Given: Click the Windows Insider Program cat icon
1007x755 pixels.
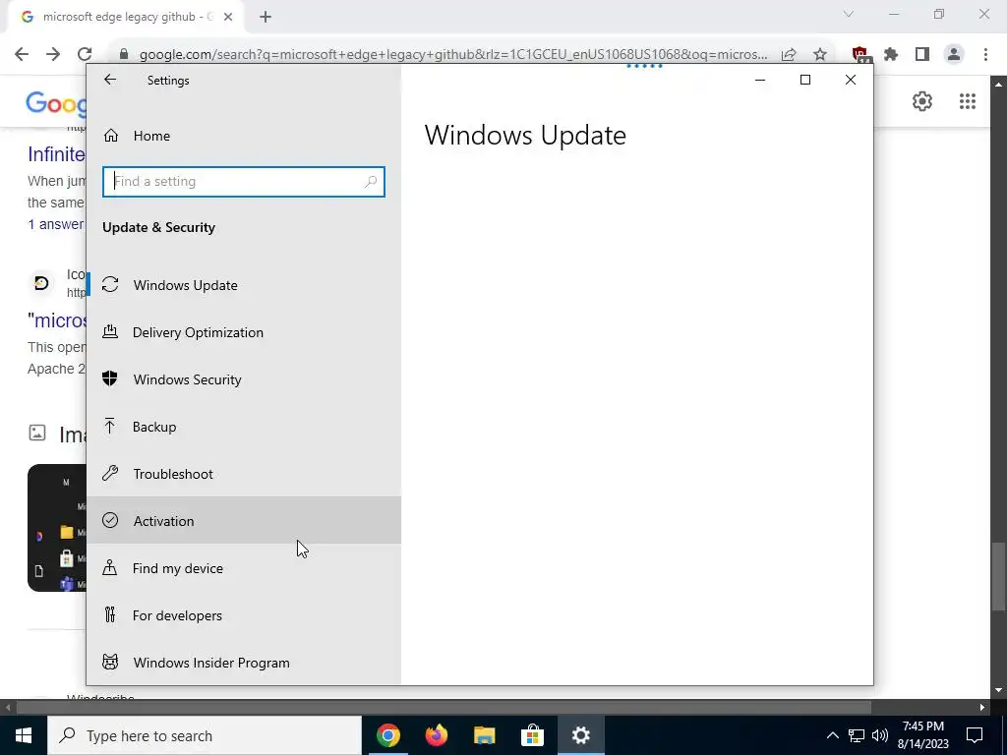Looking at the screenshot, I should [x=110, y=662].
